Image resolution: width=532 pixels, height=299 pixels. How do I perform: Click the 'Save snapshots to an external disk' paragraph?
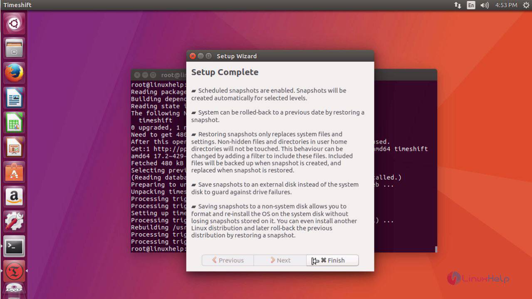(x=275, y=188)
